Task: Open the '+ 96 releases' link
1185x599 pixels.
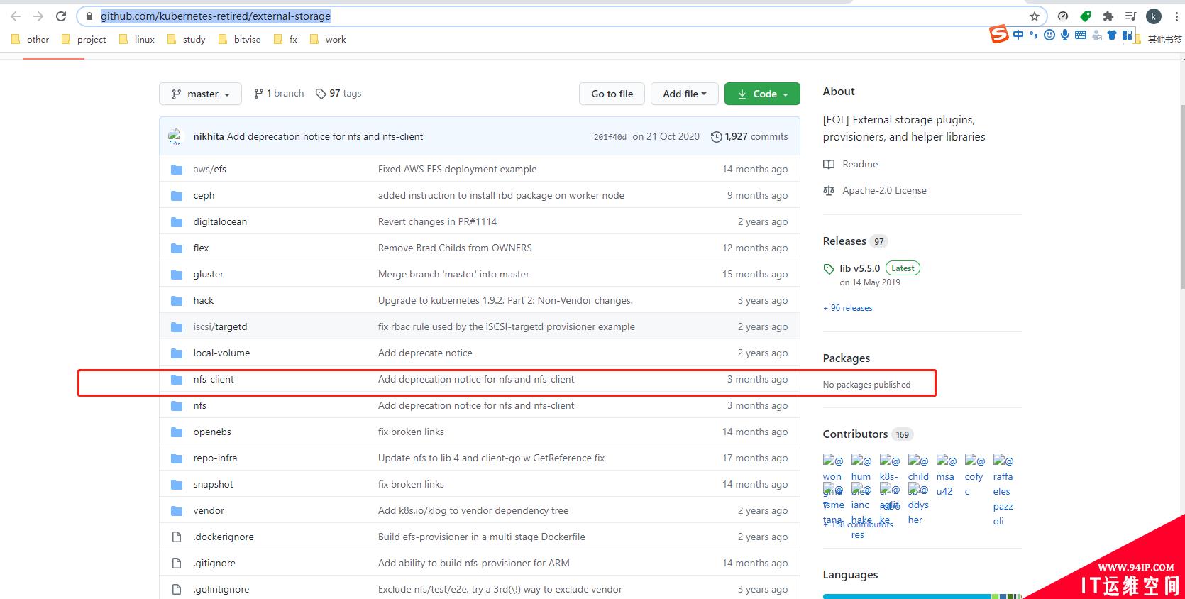Action: coord(848,308)
